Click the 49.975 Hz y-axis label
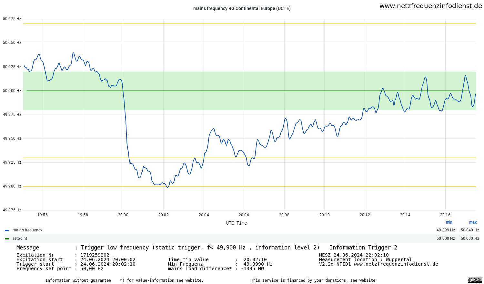 (12, 115)
